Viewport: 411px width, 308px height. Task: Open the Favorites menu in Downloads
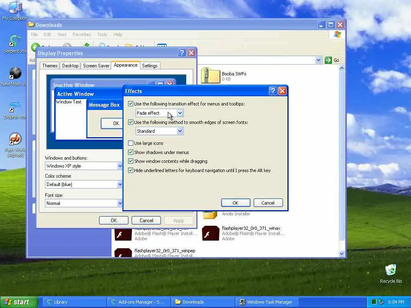[82, 34]
